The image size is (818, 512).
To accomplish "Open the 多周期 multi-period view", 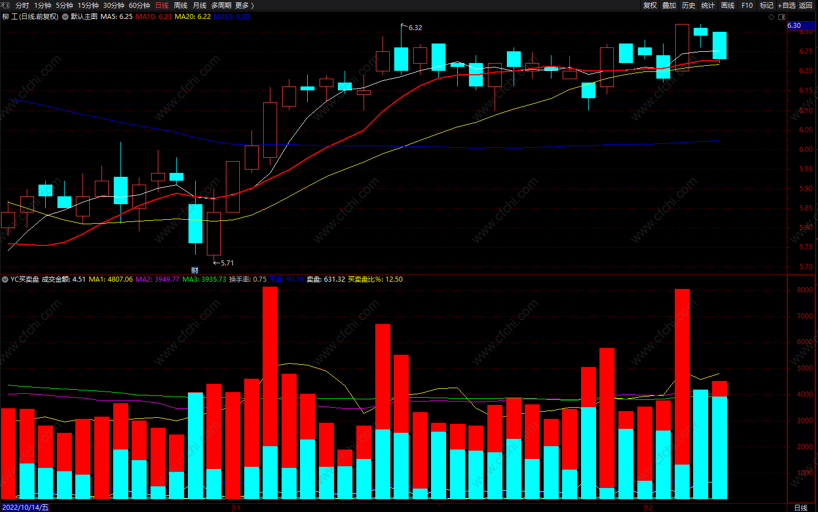I will (x=221, y=5).
